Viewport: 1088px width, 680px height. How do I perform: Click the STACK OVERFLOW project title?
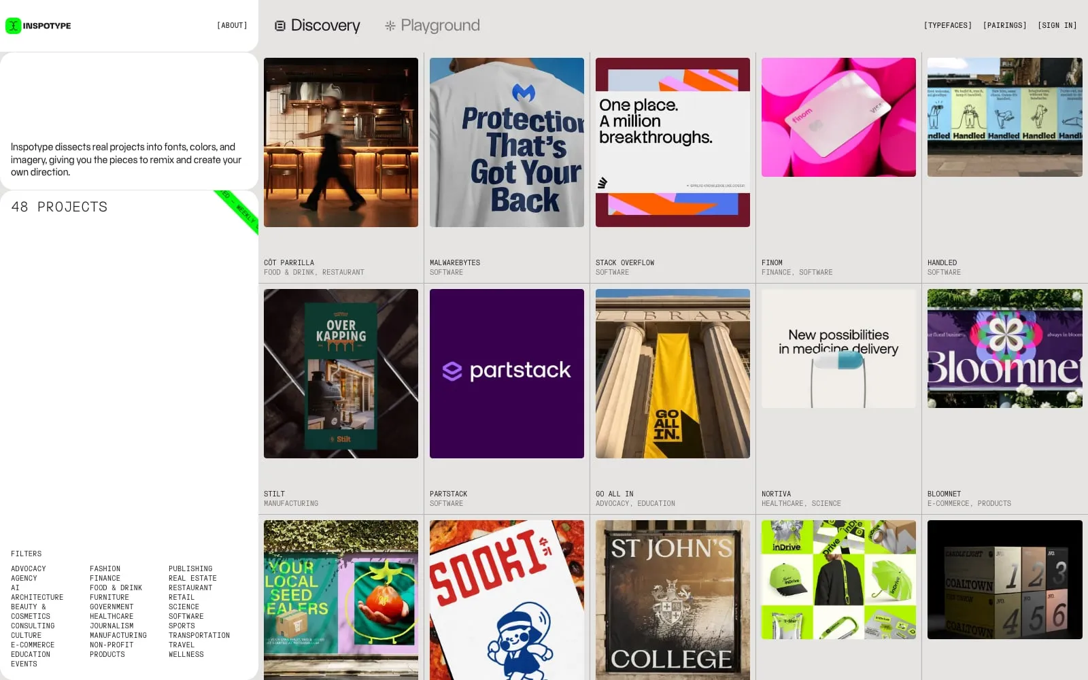click(x=625, y=262)
